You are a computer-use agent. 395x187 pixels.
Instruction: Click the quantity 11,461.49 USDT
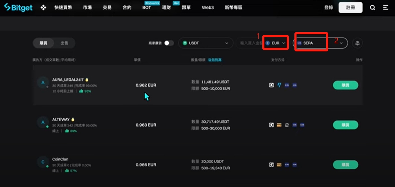[215, 82]
